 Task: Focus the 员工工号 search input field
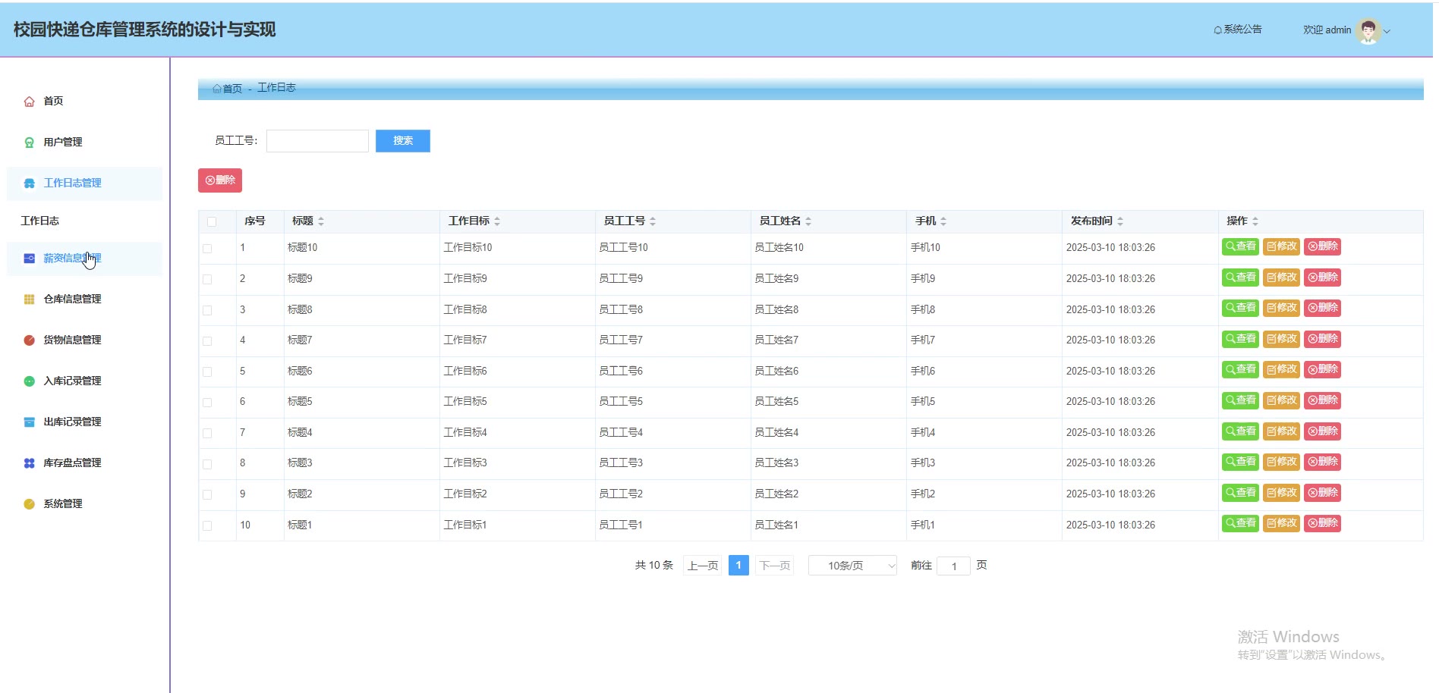tap(317, 141)
